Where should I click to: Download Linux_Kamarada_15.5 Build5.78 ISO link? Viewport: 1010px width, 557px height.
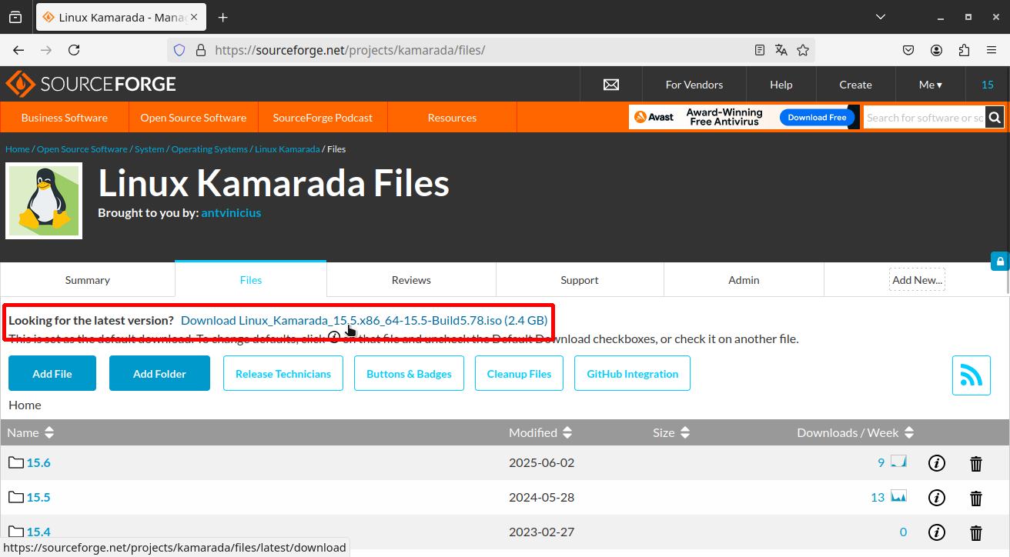tap(364, 320)
